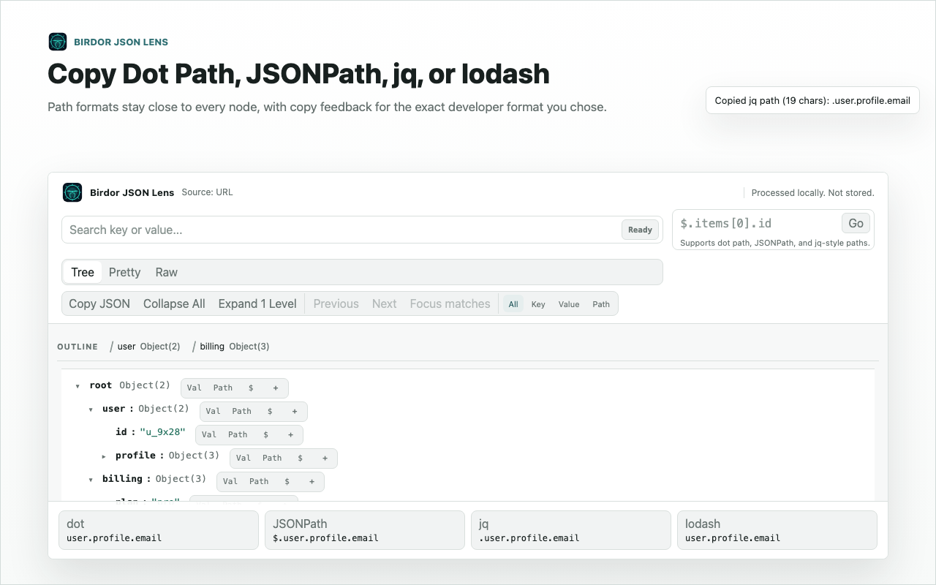Switch to the Raw view tab

pos(167,272)
